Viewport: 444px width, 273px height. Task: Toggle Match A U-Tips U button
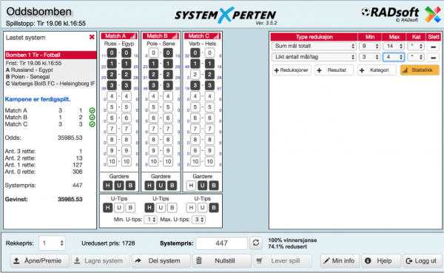pyautogui.click(x=119, y=208)
